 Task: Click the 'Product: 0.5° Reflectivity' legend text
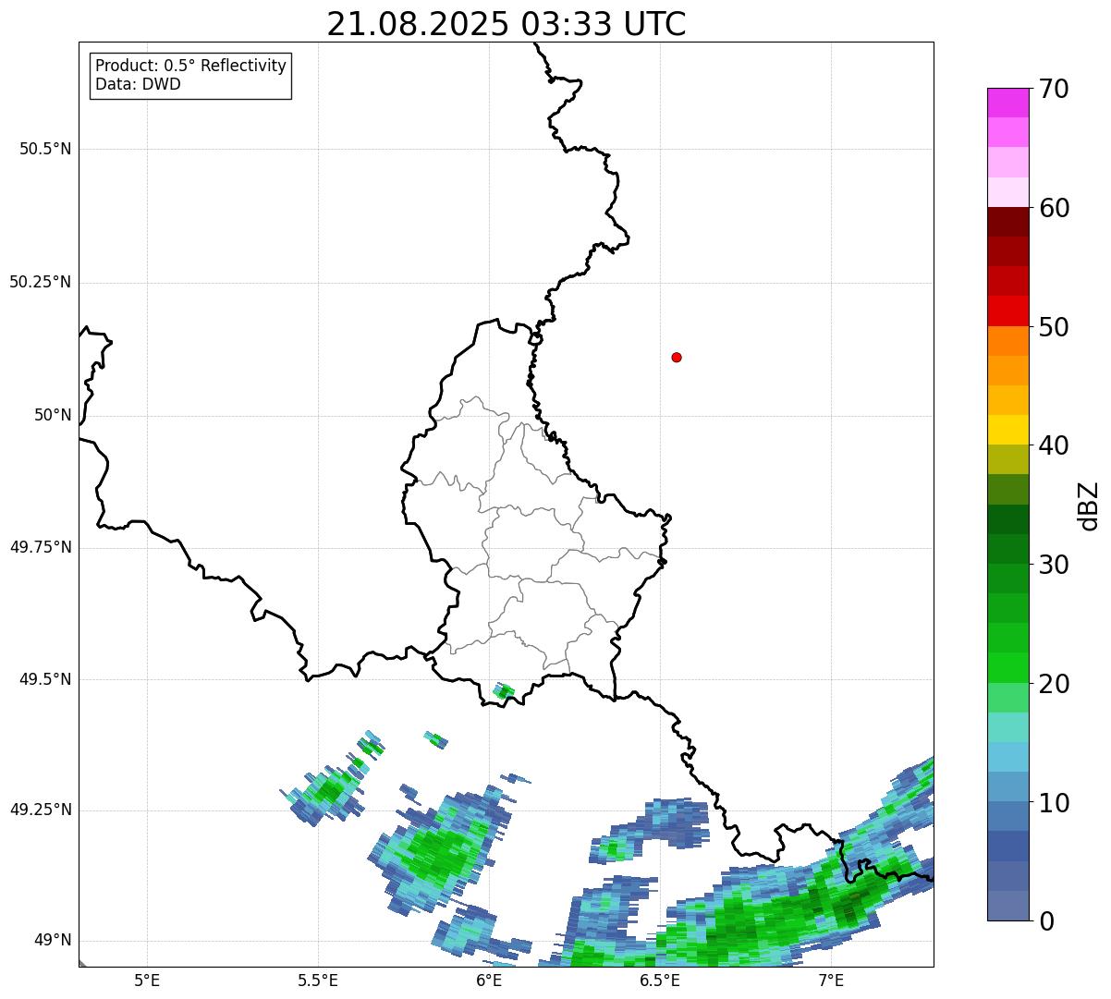pos(190,67)
